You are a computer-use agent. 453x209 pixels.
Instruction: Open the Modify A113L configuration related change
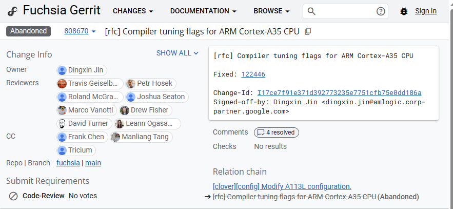pos(282,186)
